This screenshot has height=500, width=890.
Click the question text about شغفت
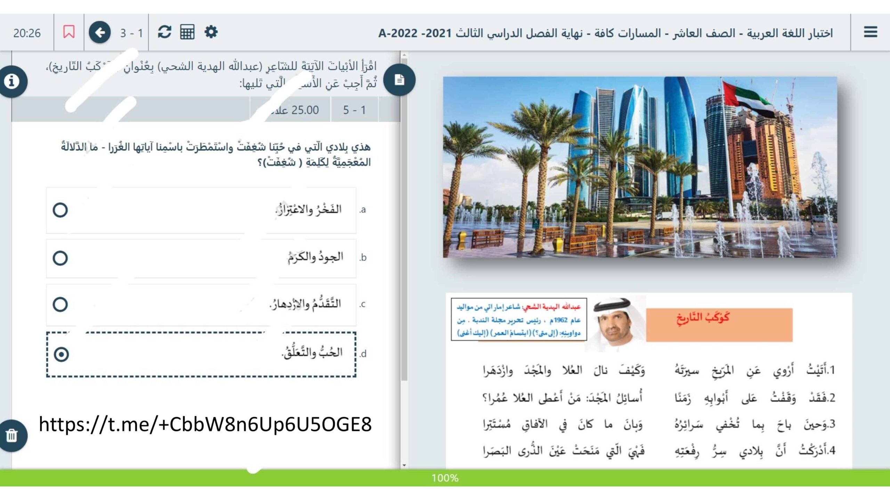point(216,154)
